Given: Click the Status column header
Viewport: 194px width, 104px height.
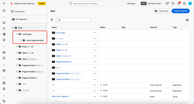Looking at the screenshot, I should point(103,27).
